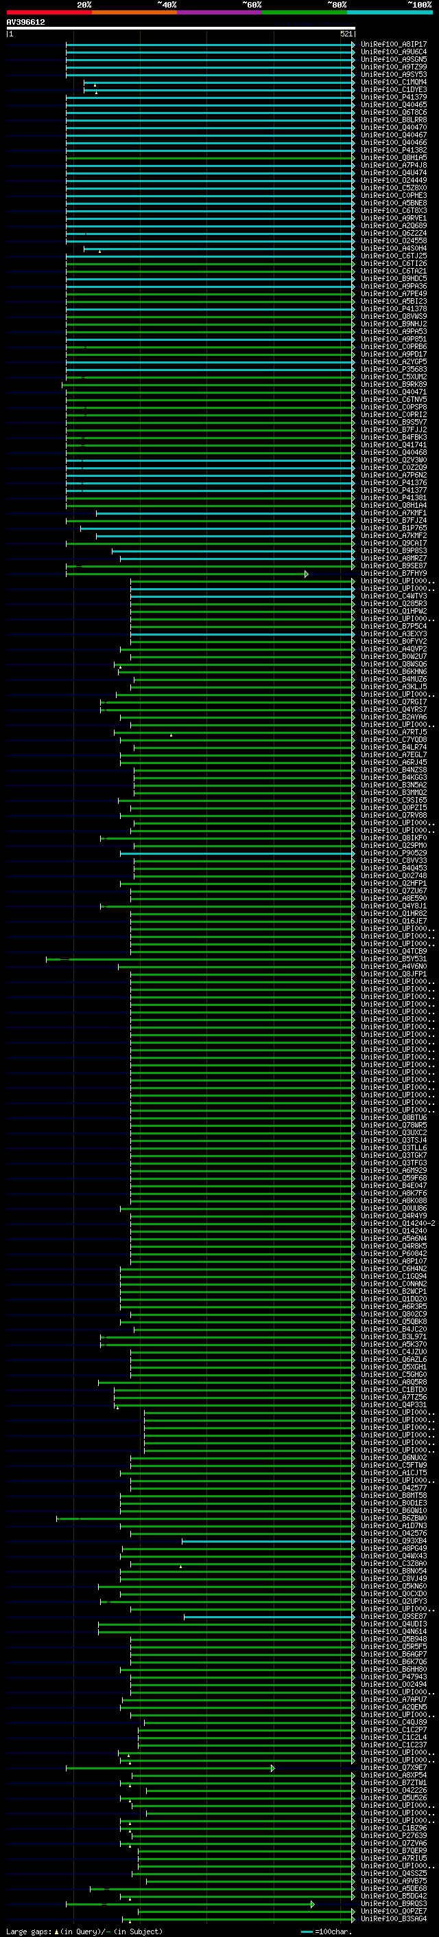This screenshot has width=439, height=1937.
Task: Select hit label UniRef100_C4QJ89
Action: tap(394, 1722)
